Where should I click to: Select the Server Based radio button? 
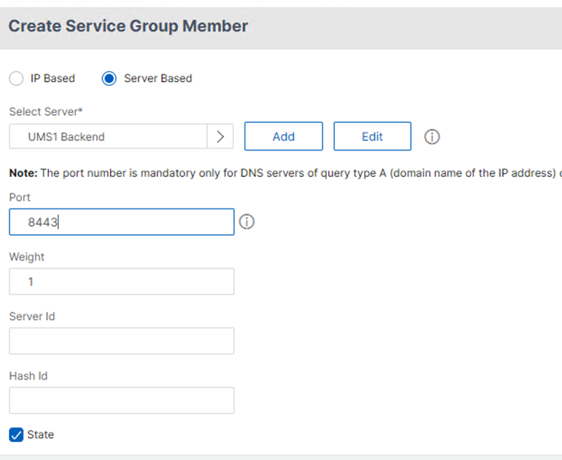tap(109, 78)
